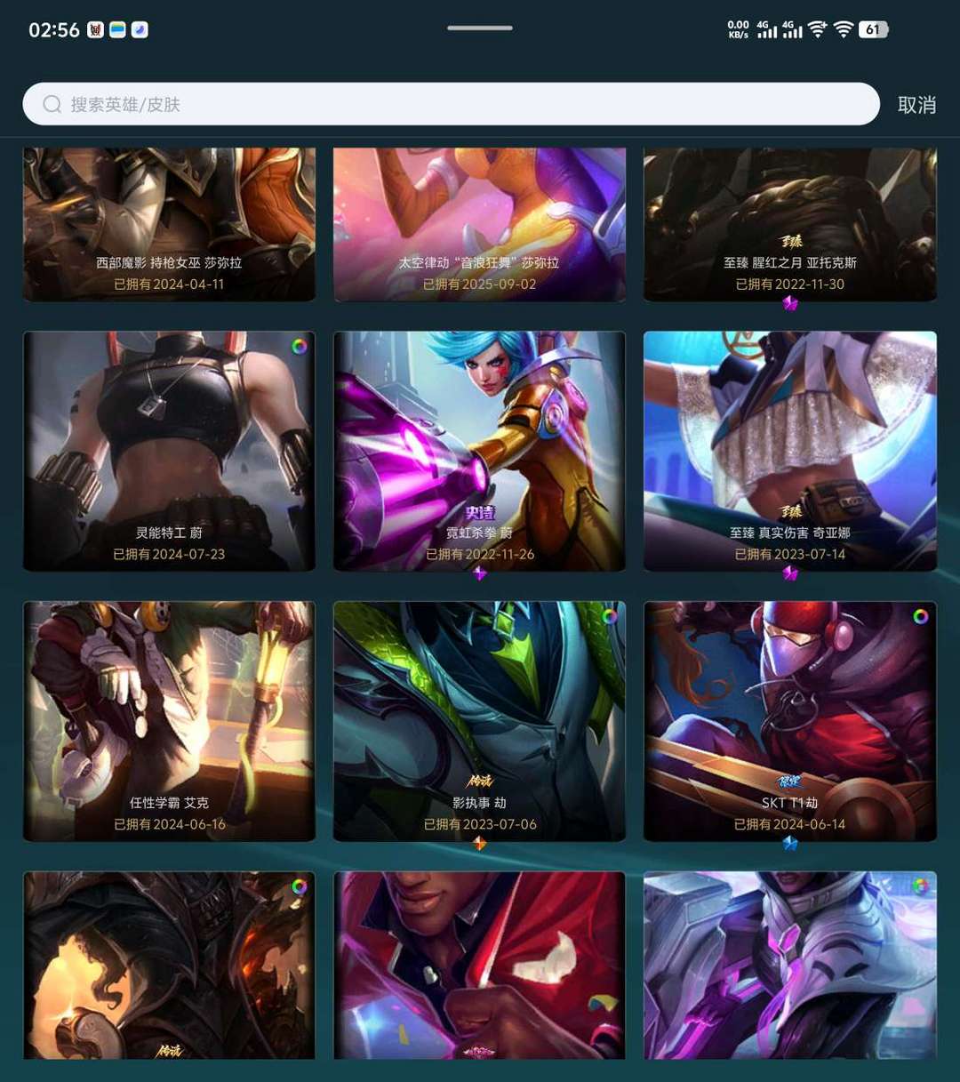Viewport: 960px width, 1082px height.
Task: Open the 霓虹杀拳 蔚 skin card
Action: pyautogui.click(x=479, y=451)
